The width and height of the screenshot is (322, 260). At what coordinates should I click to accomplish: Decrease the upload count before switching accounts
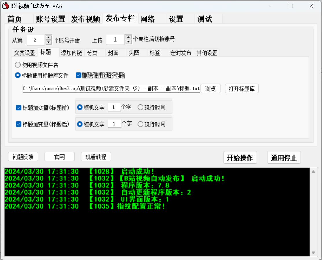[128, 42]
